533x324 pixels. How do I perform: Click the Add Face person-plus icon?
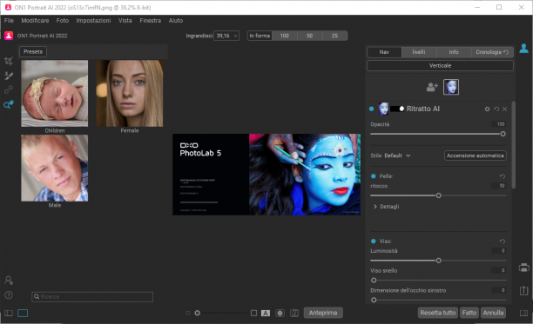pyautogui.click(x=432, y=87)
